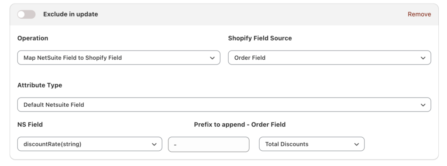This screenshot has height=166, width=447.
Task: Open the Total Discounts dropdown
Action: click(x=312, y=144)
